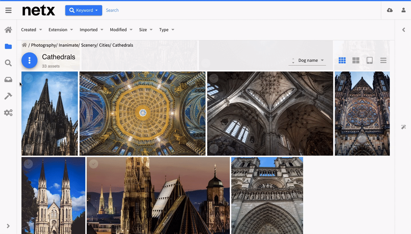Viewport: 411px width, 234px height.
Task: Navigate to Scenery in the breadcrumb
Action: [89, 45]
